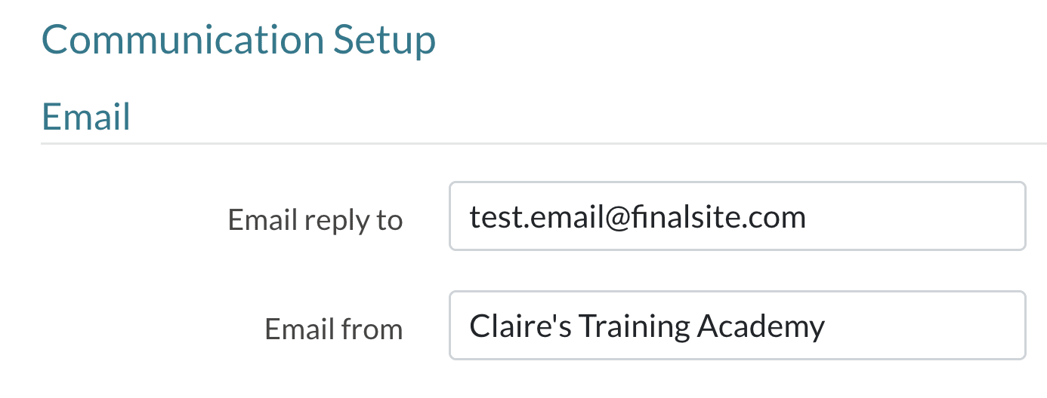Click into the "Email from" text box
The width and height of the screenshot is (1047, 398).
pyautogui.click(x=737, y=326)
